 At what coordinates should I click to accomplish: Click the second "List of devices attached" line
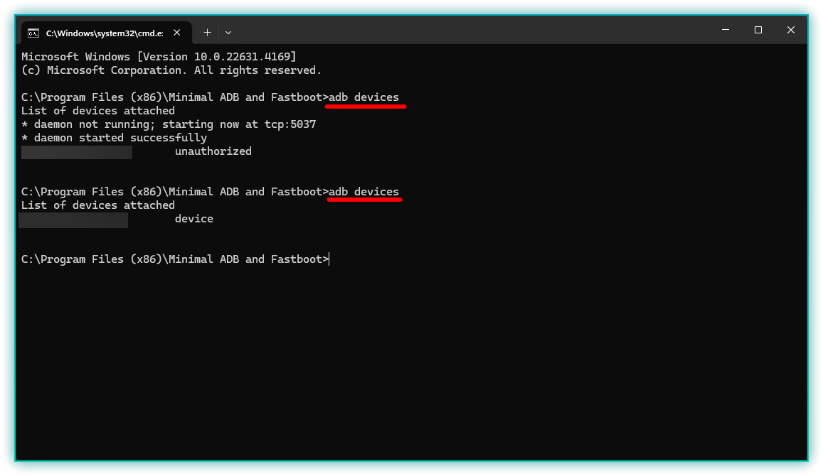(98, 205)
